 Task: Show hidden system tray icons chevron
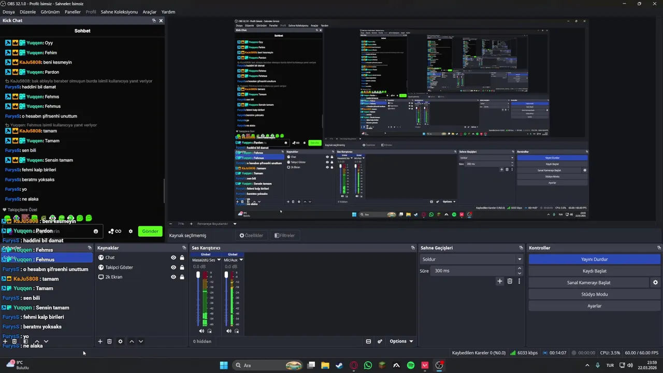(587, 365)
